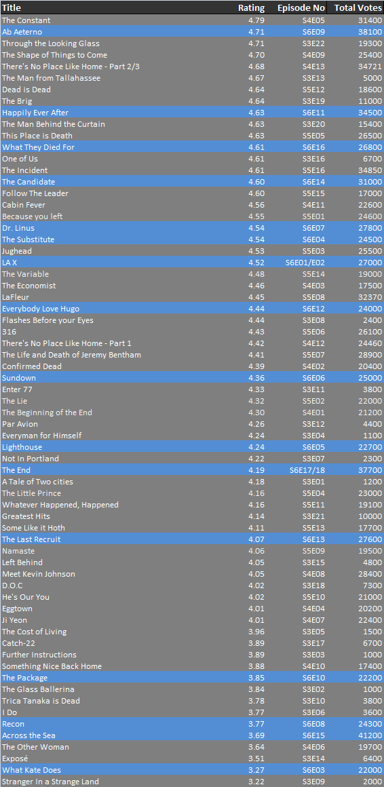Click The Beginning of the End
384x787 pixels.
[47, 412]
